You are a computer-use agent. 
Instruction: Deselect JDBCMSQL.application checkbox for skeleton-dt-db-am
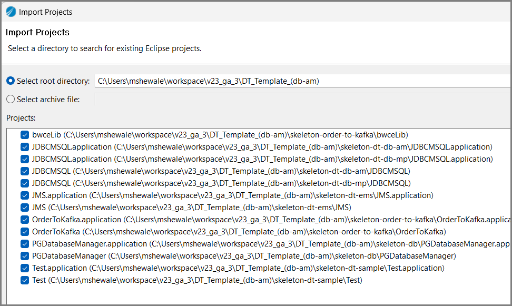pyautogui.click(x=25, y=147)
